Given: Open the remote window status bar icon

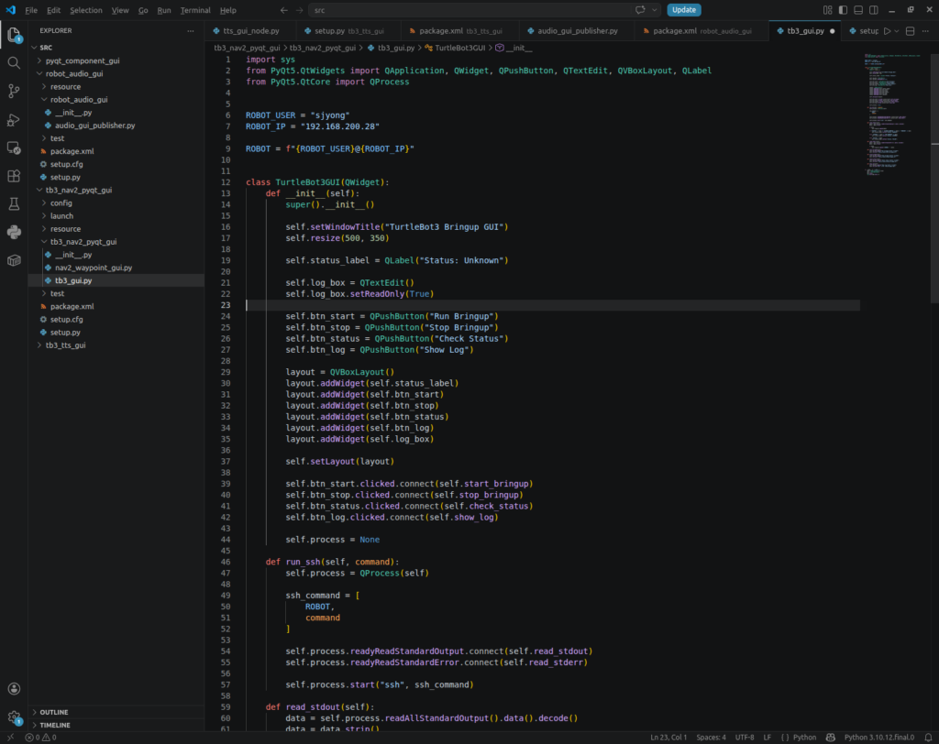Looking at the screenshot, I should pyautogui.click(x=10, y=738).
